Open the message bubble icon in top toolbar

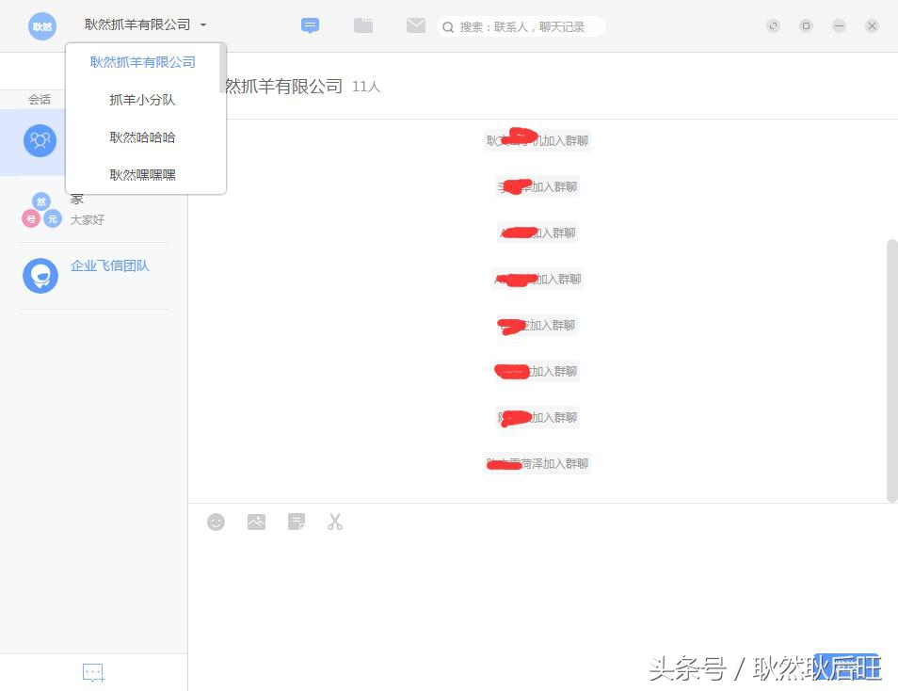point(310,25)
